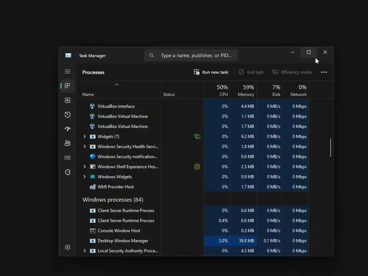Open the Users sidebar icon
Viewport: 368px width, 276px height.
tap(68, 143)
